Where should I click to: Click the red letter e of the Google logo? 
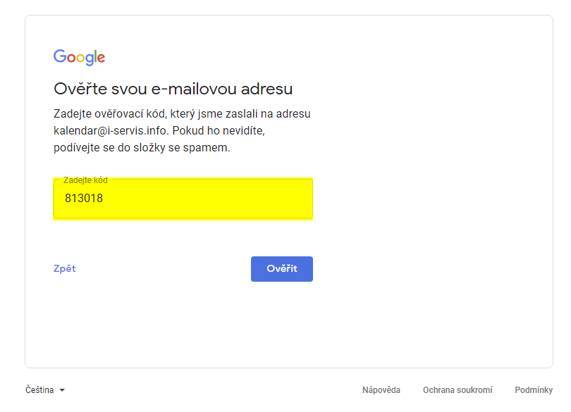point(102,58)
